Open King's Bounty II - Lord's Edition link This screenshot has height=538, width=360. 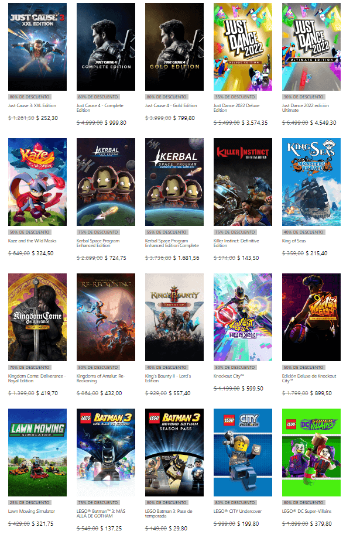[168, 378]
